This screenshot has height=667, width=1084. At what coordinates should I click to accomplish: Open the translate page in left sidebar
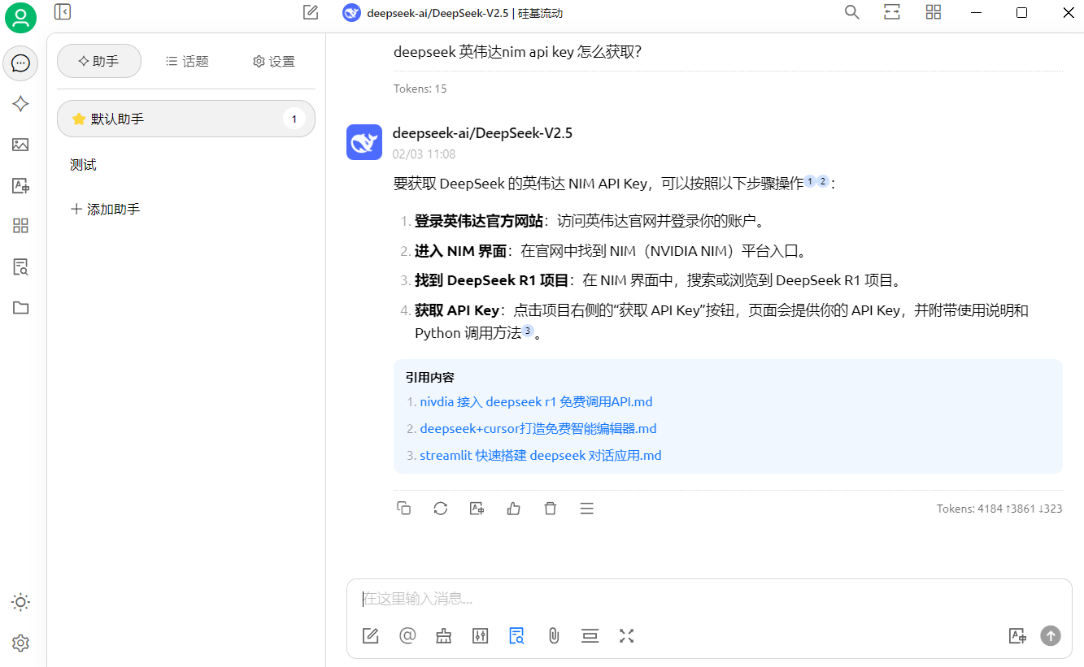20,185
